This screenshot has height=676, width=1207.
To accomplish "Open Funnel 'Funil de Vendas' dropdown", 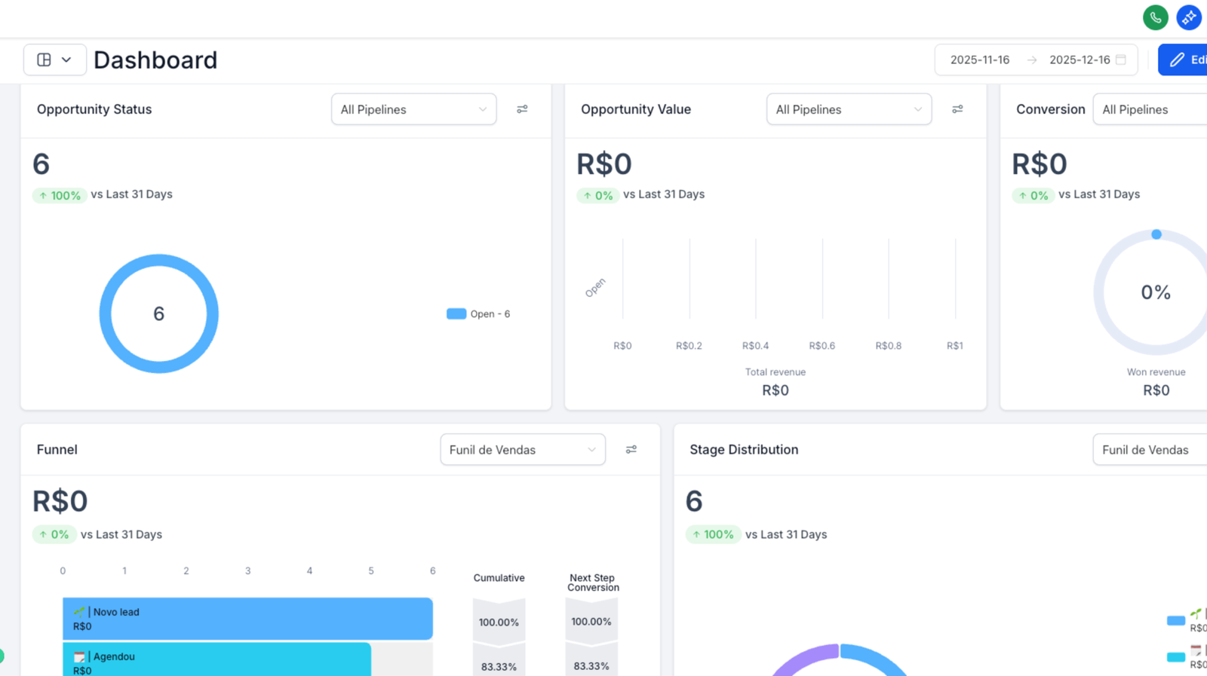I will tap(522, 450).
